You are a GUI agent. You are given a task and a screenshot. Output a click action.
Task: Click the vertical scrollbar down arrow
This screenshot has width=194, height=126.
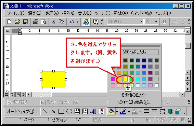188,72
